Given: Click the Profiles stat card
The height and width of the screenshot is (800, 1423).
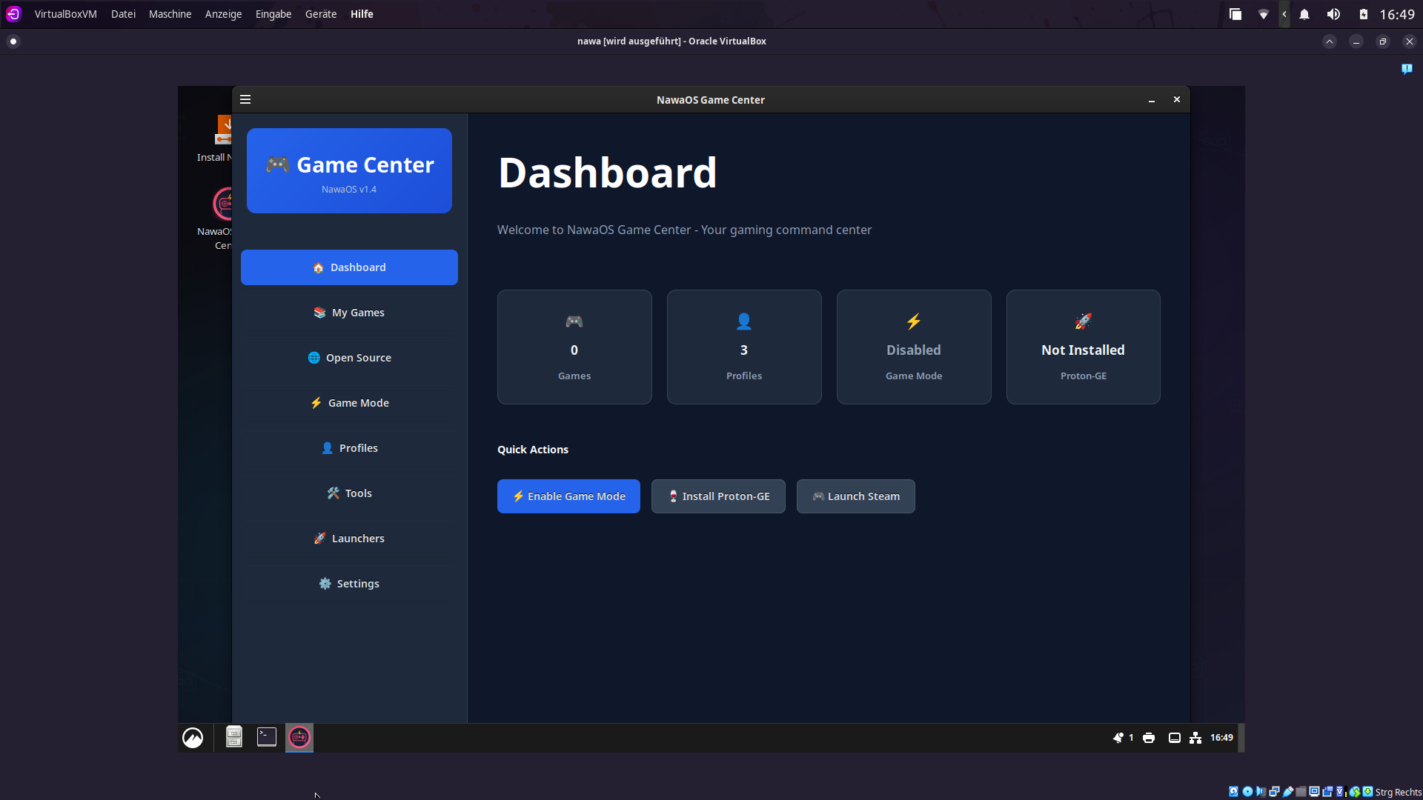Looking at the screenshot, I should coord(743,347).
